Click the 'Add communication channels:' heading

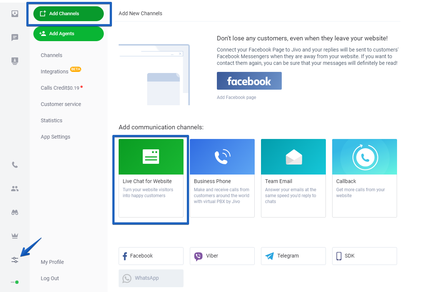[161, 127]
